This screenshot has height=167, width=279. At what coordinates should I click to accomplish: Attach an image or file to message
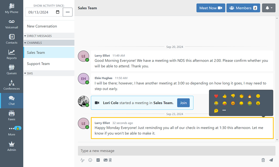(x=108, y=160)
